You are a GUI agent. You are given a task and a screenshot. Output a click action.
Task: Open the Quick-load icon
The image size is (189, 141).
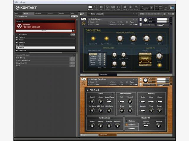point(118,7)
